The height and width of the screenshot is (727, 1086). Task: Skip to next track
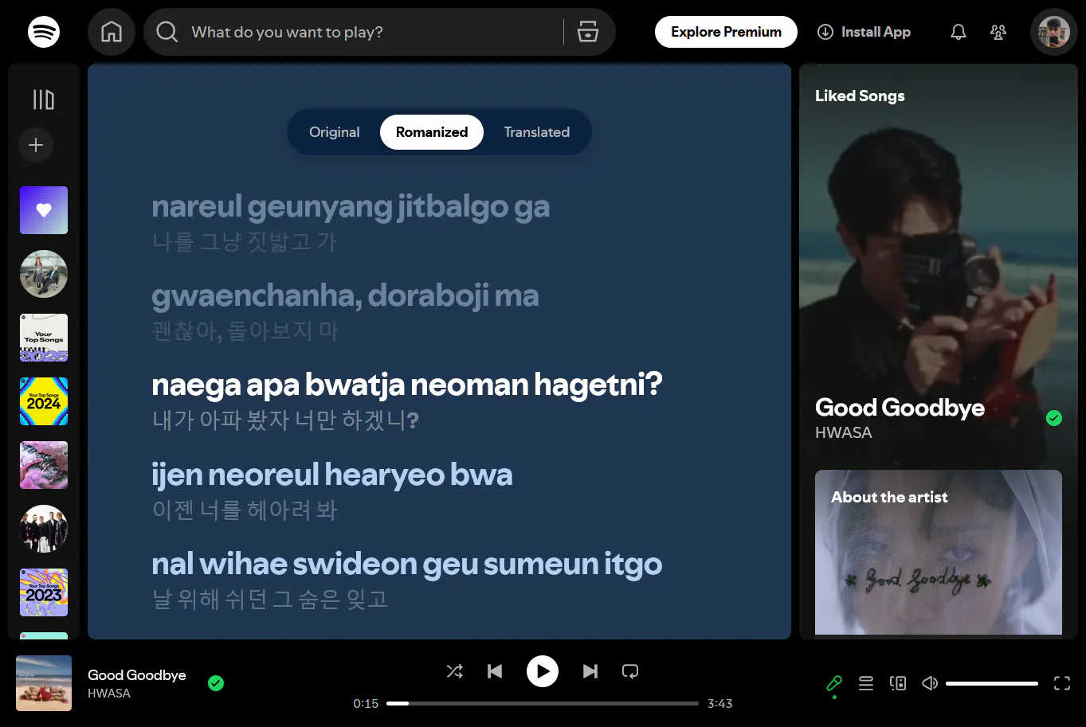[x=590, y=671]
